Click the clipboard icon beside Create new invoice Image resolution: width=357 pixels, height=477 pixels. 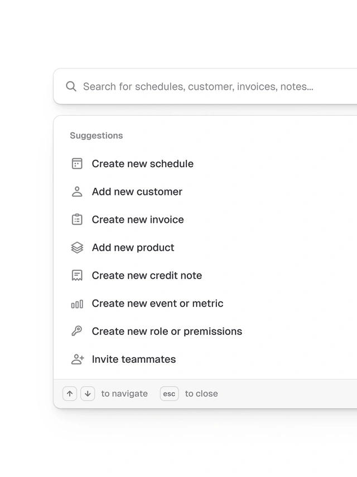pos(77,220)
